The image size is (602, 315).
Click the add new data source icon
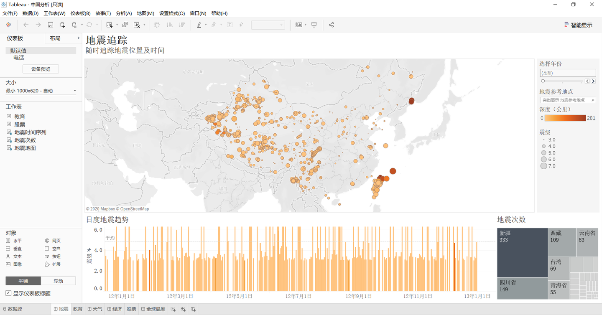click(62, 25)
